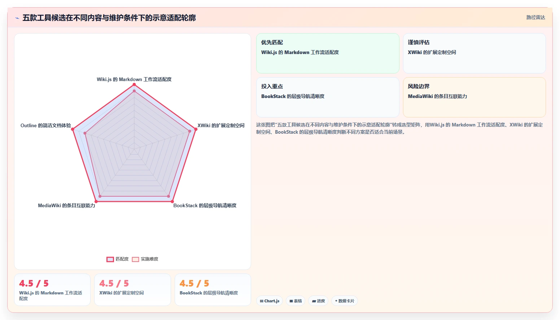This screenshot has width=560, height=320.
Task: Click the description paragraph under the cards
Action: click(x=400, y=128)
